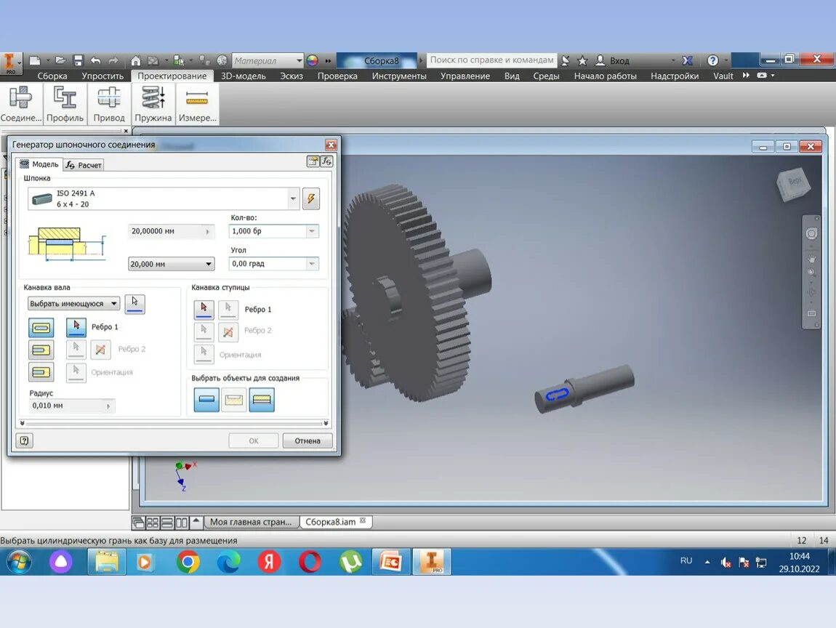Click the ViewCube in the 3D viewport
Image resolution: width=836 pixels, height=628 pixels.
tap(793, 185)
